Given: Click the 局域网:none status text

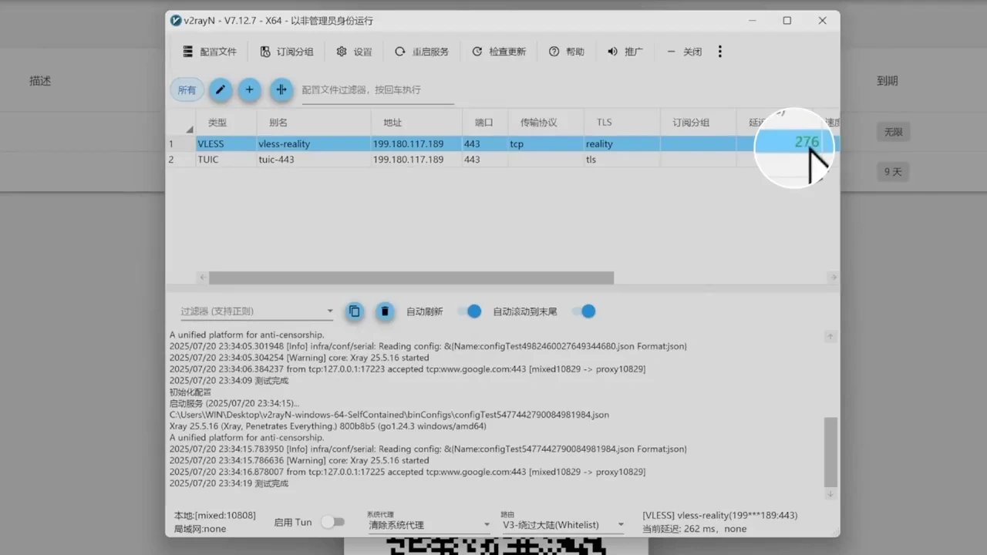Looking at the screenshot, I should click(200, 529).
